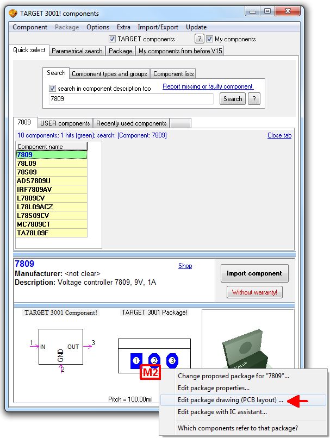
Task: Switch to the Parametrical search tab
Action: pos(77,51)
